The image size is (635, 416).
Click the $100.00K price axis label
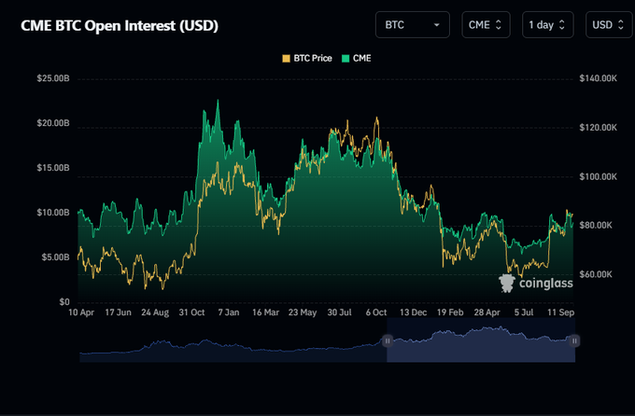click(599, 176)
